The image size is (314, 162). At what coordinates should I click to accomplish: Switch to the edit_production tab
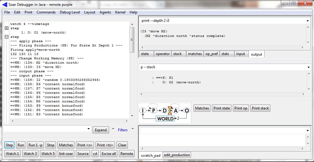pyautogui.click(x=177, y=155)
